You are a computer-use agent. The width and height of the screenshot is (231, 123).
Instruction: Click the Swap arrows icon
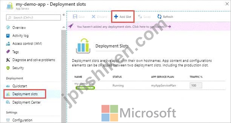pos(140,17)
